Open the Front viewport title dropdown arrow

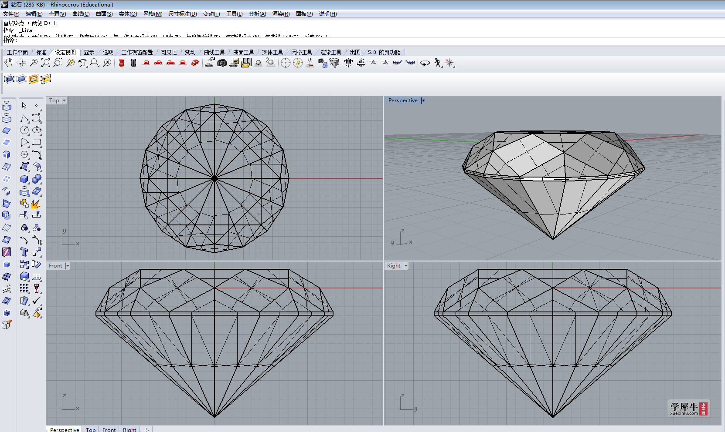click(68, 266)
